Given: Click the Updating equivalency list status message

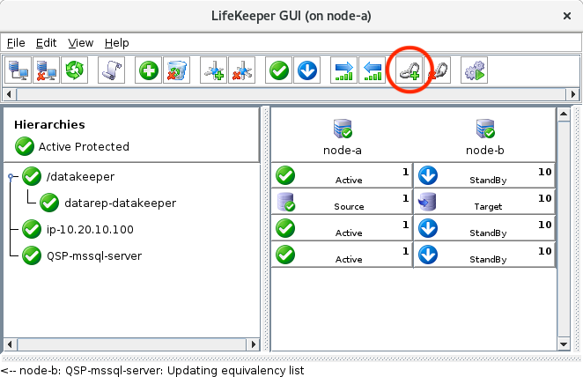Looking at the screenshot, I should [236, 371].
